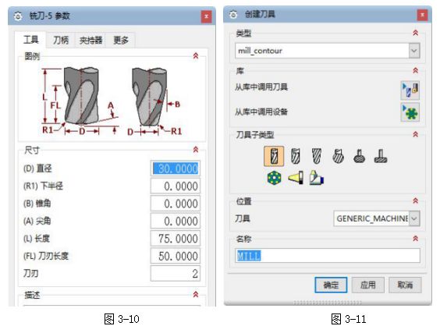Switch to the 刀柄 tab
Viewport: 440px width, 333px height.
61,41
